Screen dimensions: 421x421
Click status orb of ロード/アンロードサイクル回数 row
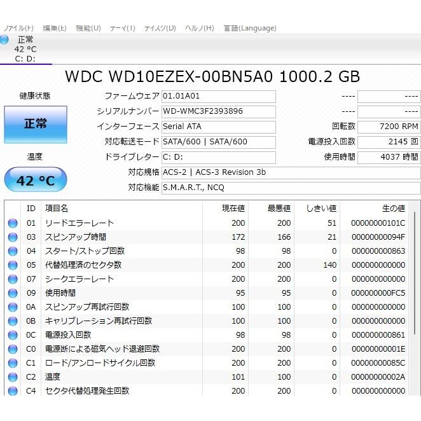[13, 363]
